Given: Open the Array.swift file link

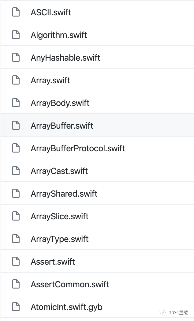Looking at the screenshot, I should click(x=50, y=80).
